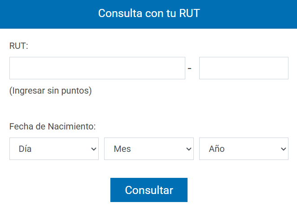Open the Mes dropdown
Viewport: 297px width, 211px height.
pyautogui.click(x=148, y=149)
